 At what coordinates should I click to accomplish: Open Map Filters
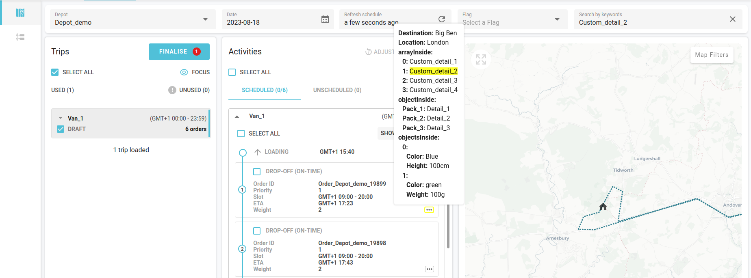click(711, 55)
